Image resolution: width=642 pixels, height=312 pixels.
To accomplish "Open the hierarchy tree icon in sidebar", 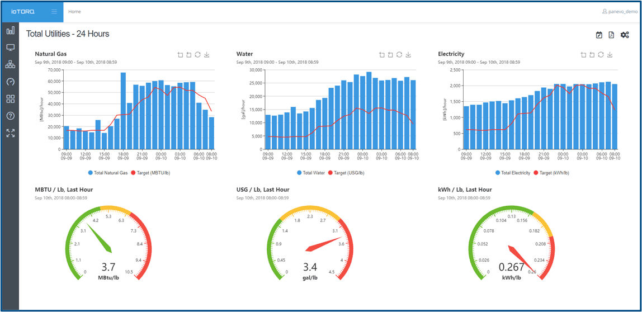I will pyautogui.click(x=11, y=65).
